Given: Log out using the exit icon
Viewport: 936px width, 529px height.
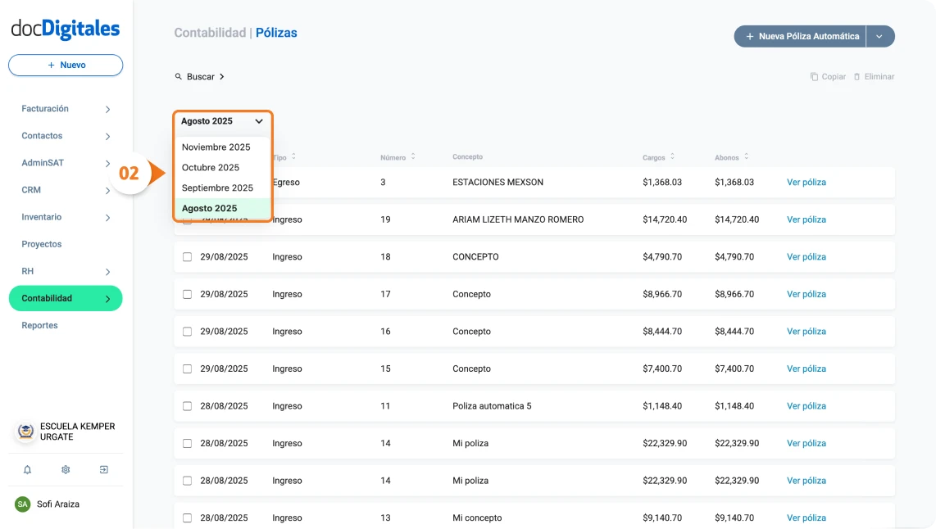Looking at the screenshot, I should [102, 469].
